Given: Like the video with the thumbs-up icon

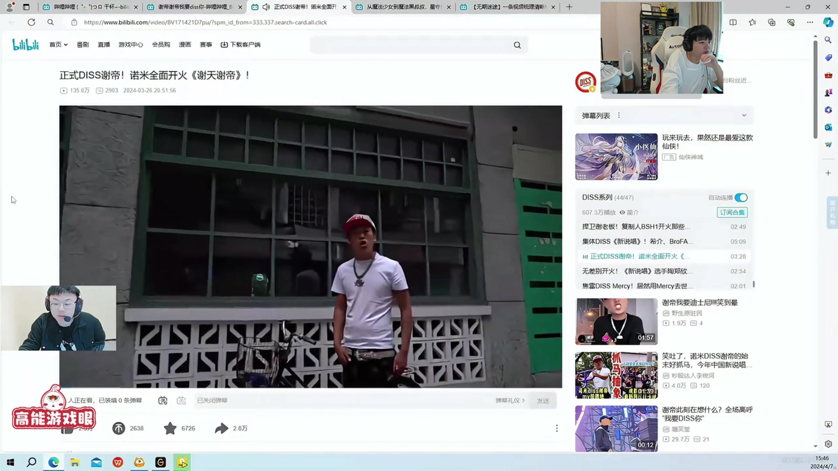Looking at the screenshot, I should coord(67,428).
